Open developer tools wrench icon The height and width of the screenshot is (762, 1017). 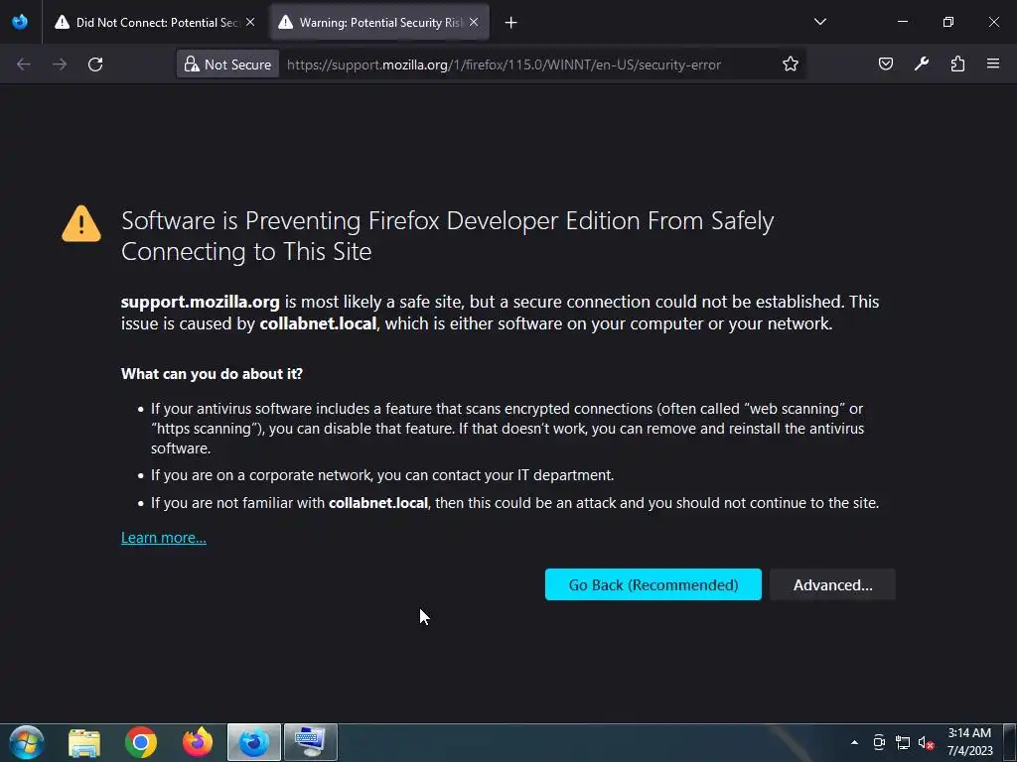pyautogui.click(x=922, y=63)
